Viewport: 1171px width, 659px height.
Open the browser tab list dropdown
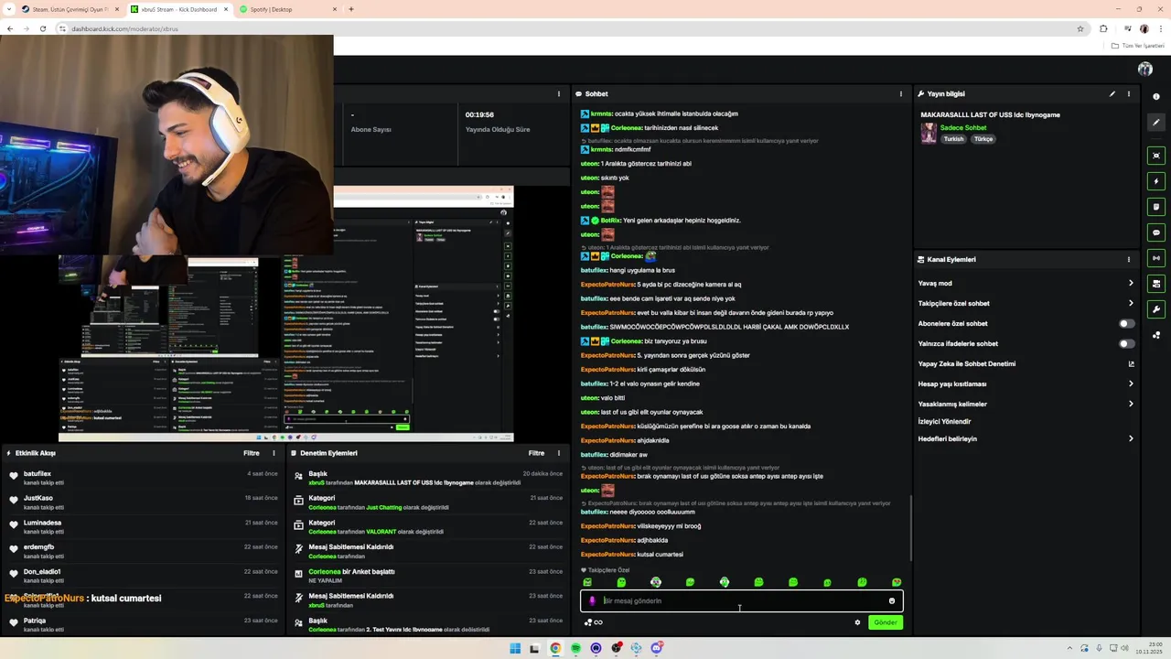9,9
